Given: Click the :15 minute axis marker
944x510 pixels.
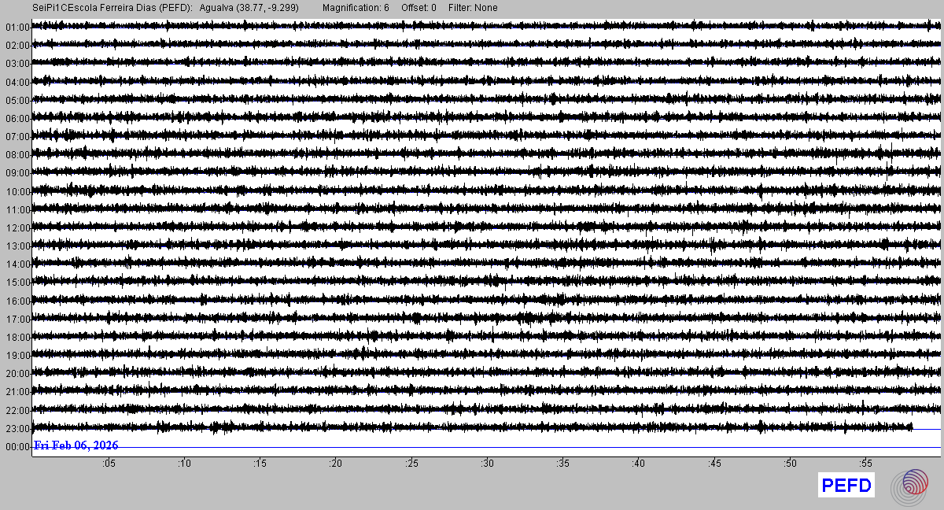Looking at the screenshot, I should pos(260,464).
